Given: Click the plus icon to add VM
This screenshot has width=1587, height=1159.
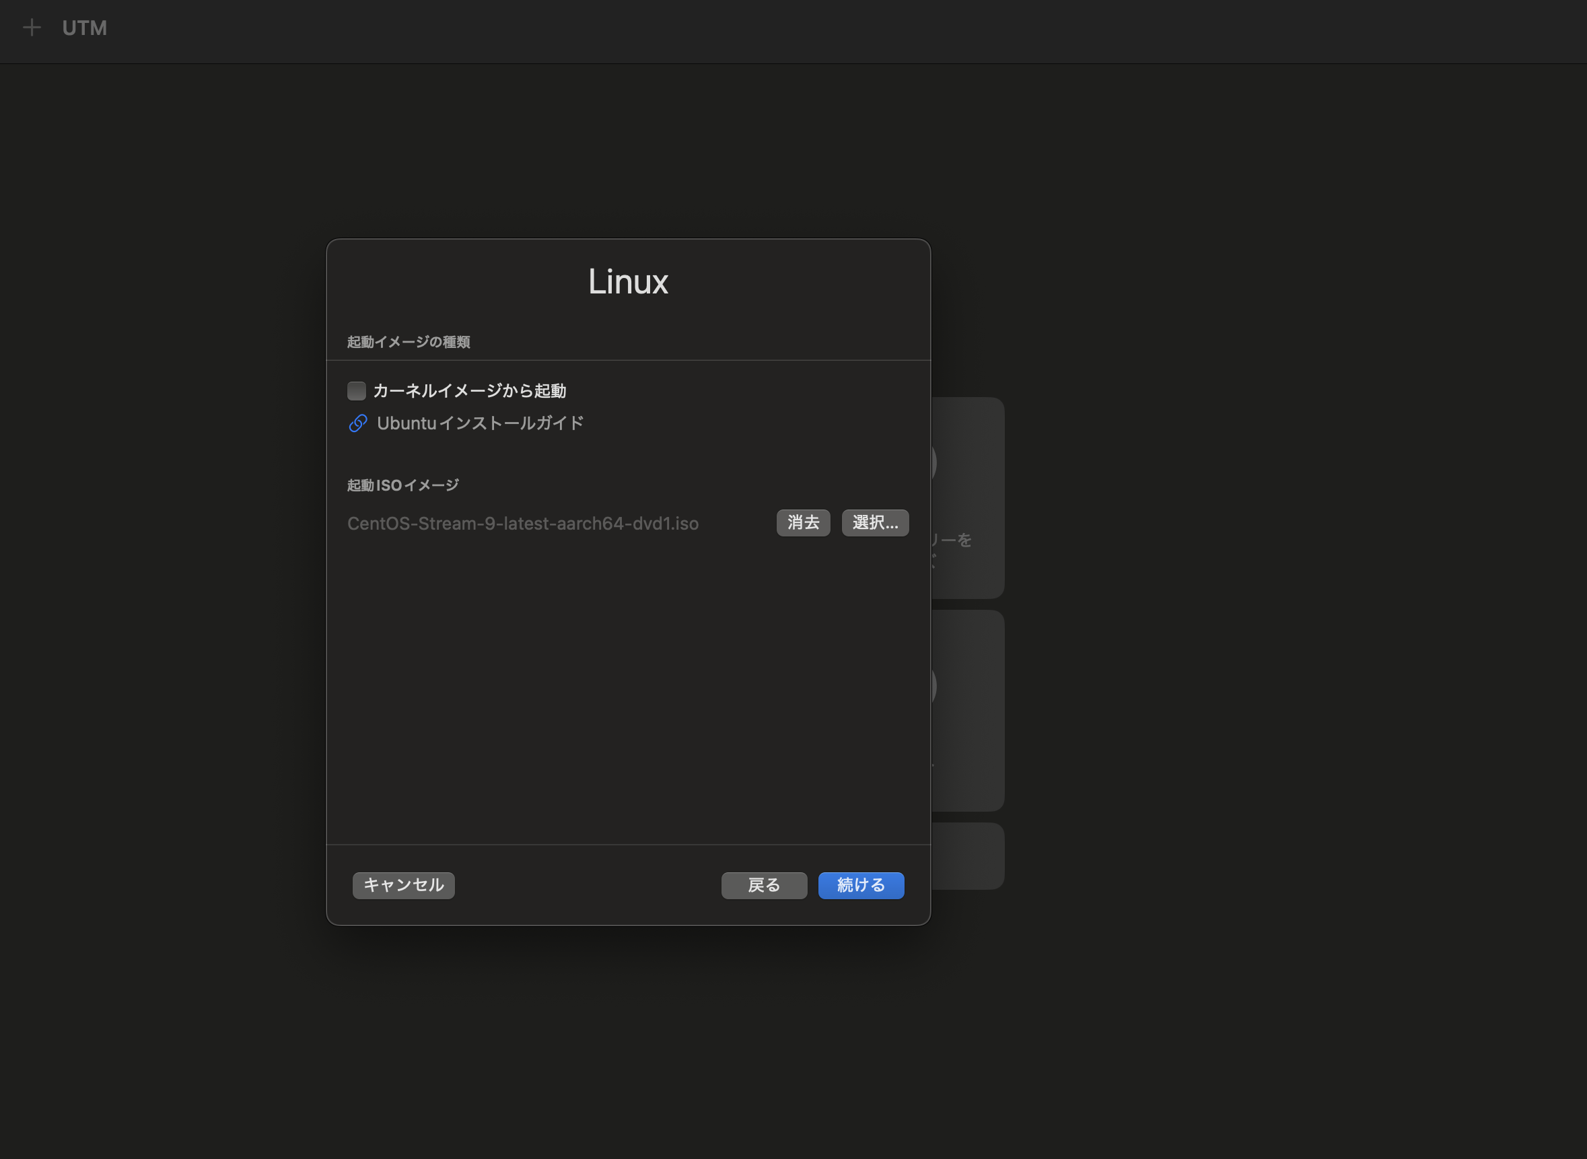Looking at the screenshot, I should (32, 28).
